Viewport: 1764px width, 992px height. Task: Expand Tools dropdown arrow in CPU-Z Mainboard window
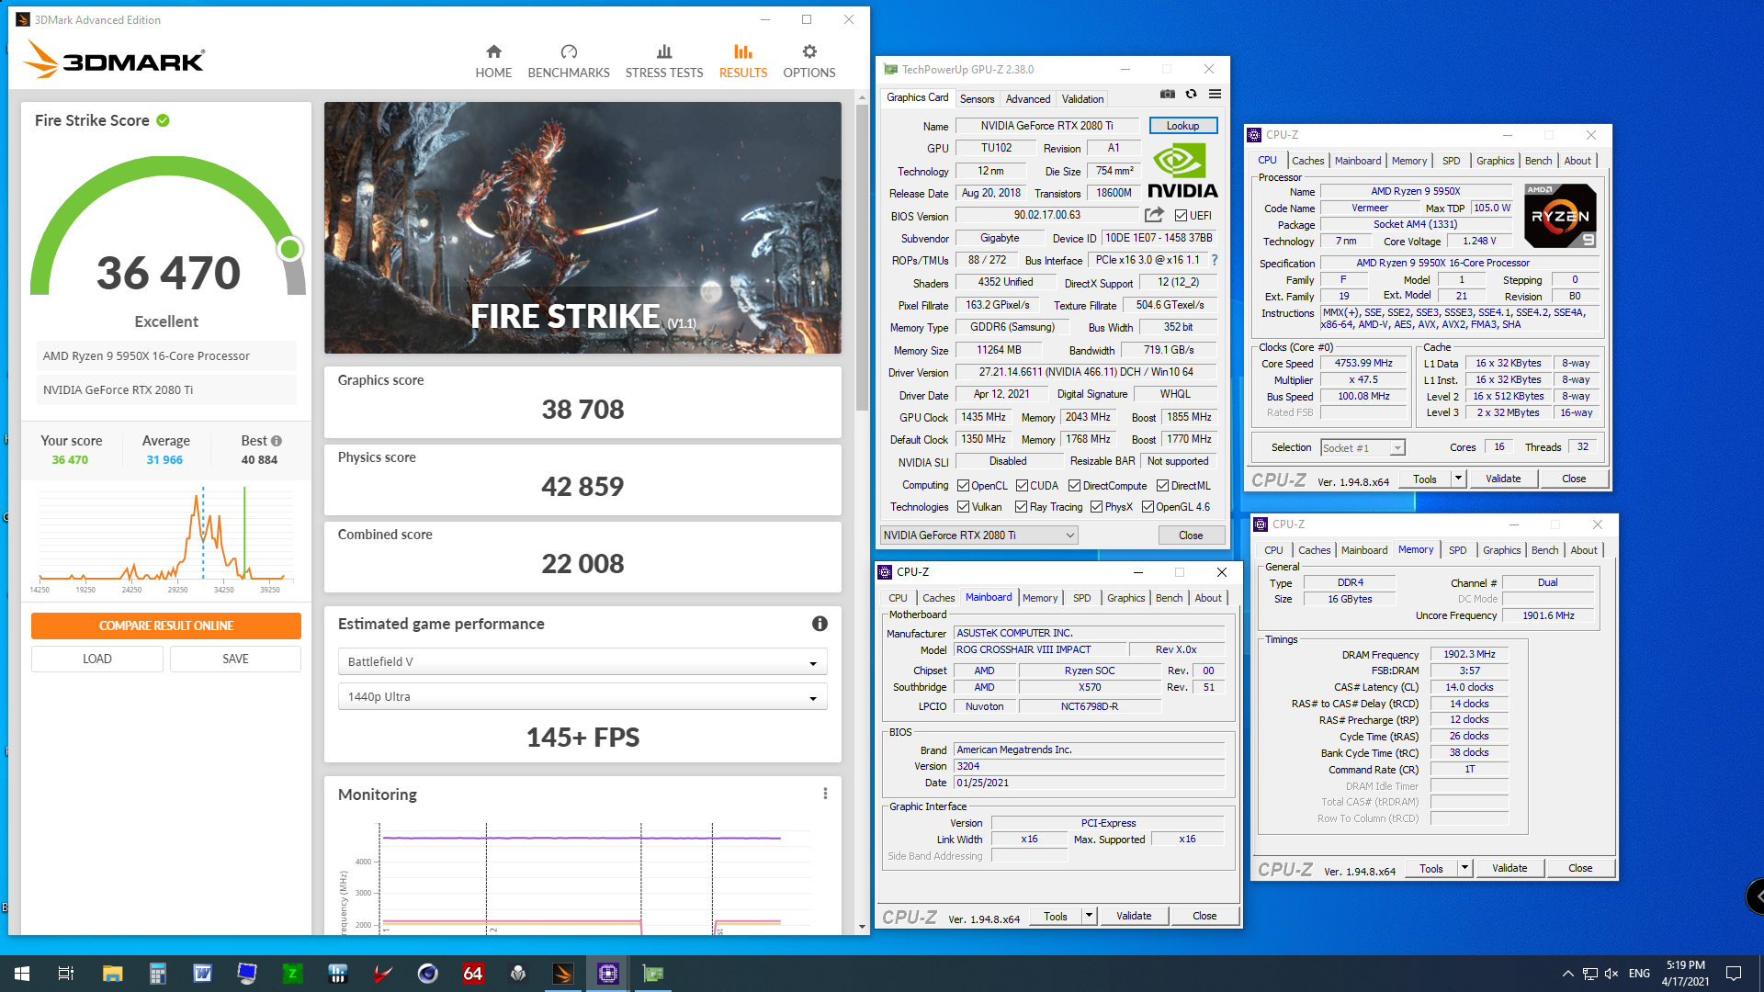click(x=1089, y=916)
